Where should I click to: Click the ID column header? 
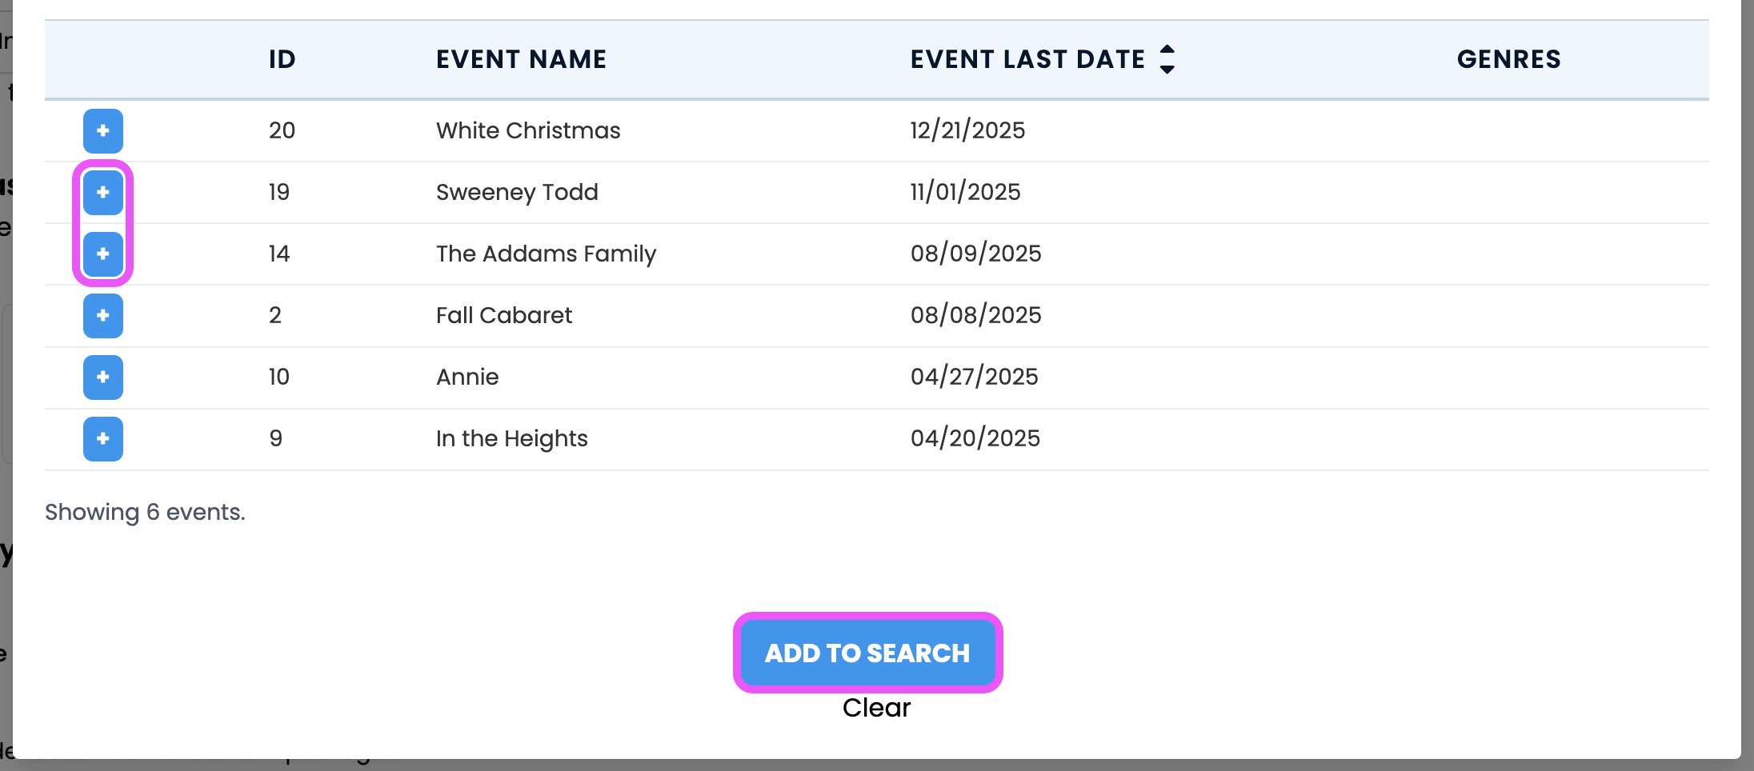282,59
